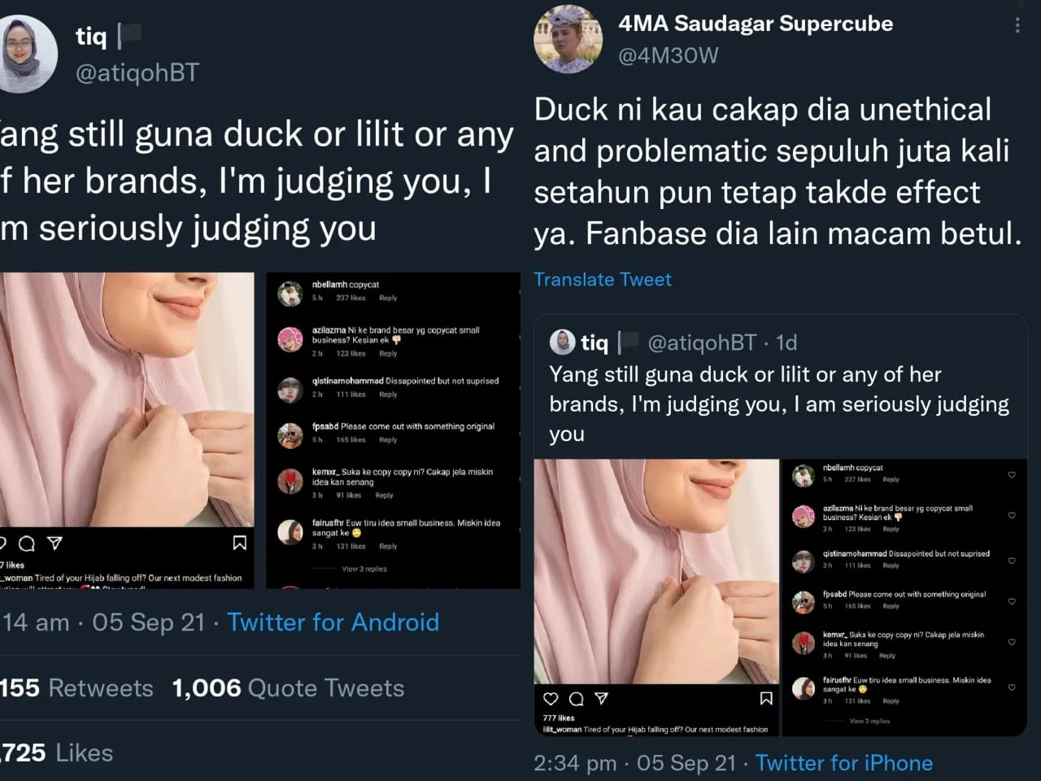Expand "View 3 replies" in quoted tweet's comments
The height and width of the screenshot is (781, 1041).
(869, 721)
